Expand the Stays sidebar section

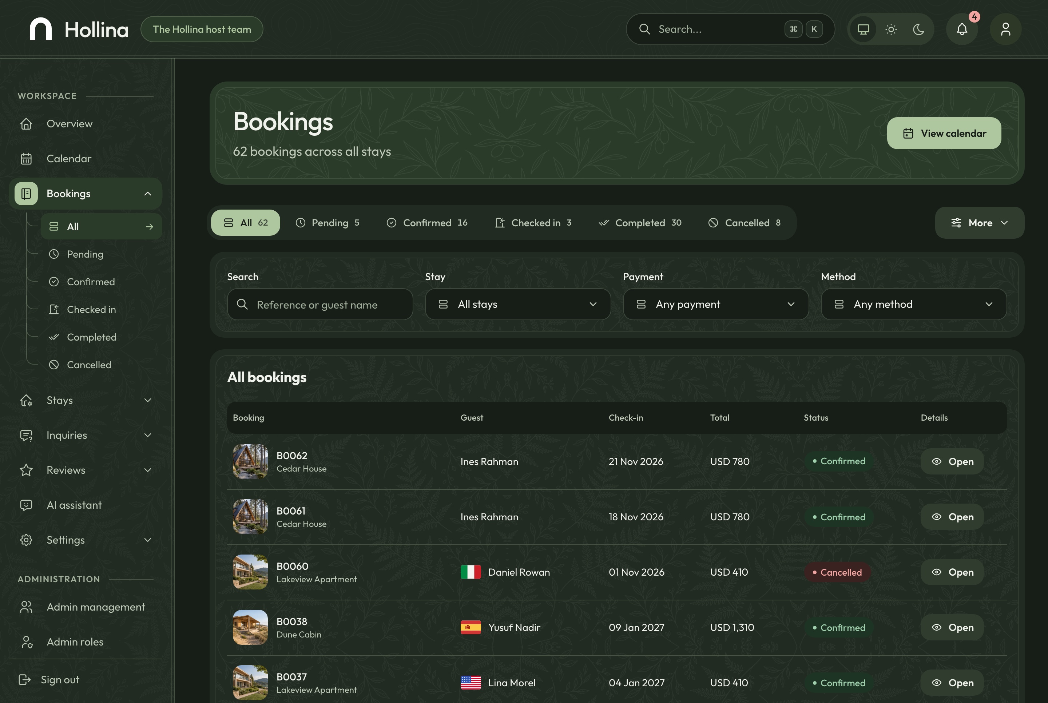tap(147, 400)
